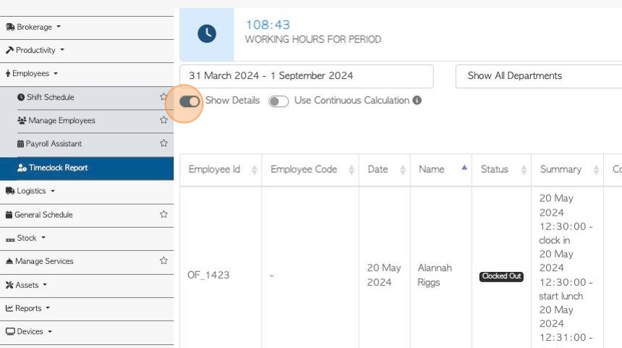Click the Clocked Out status badge
Image resolution: width=622 pixels, height=348 pixels.
(x=501, y=276)
